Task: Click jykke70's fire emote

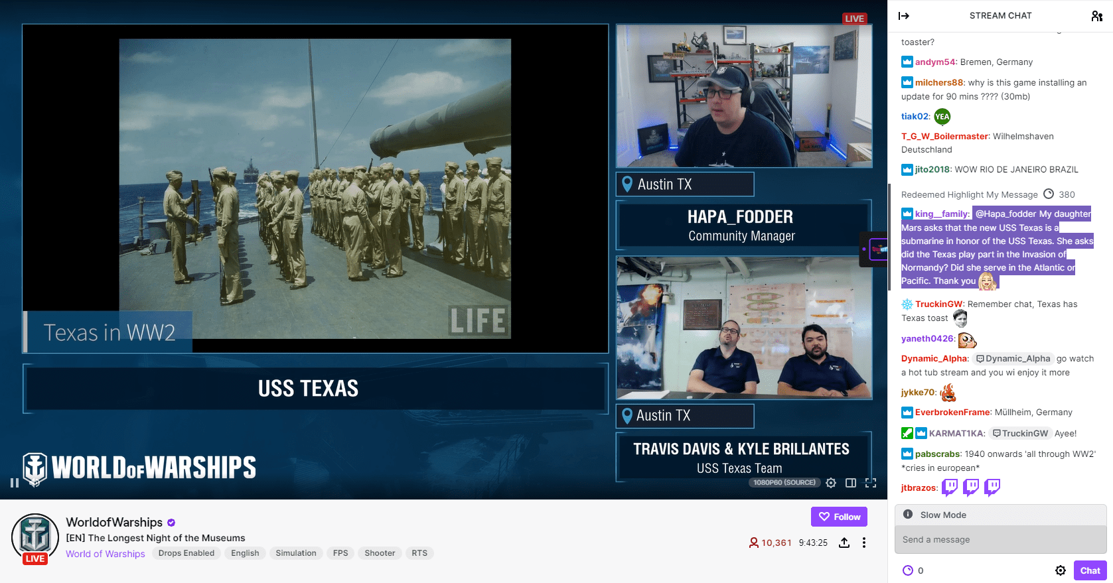Action: [x=948, y=393]
